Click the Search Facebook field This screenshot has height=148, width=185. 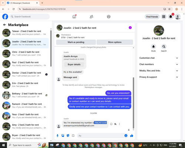(30, 17)
